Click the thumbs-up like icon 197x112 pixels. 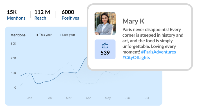click(x=105, y=46)
